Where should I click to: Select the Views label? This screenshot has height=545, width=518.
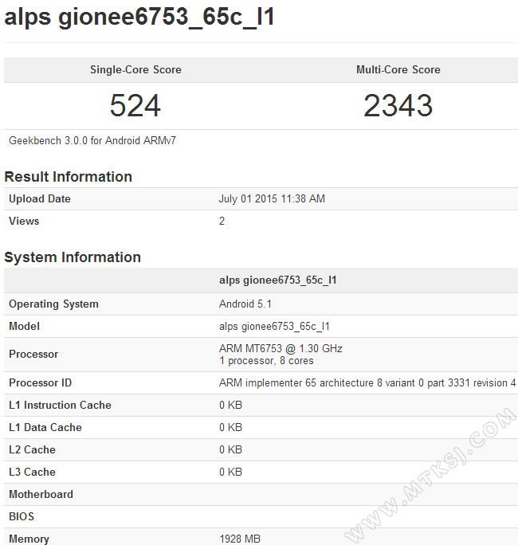point(24,221)
